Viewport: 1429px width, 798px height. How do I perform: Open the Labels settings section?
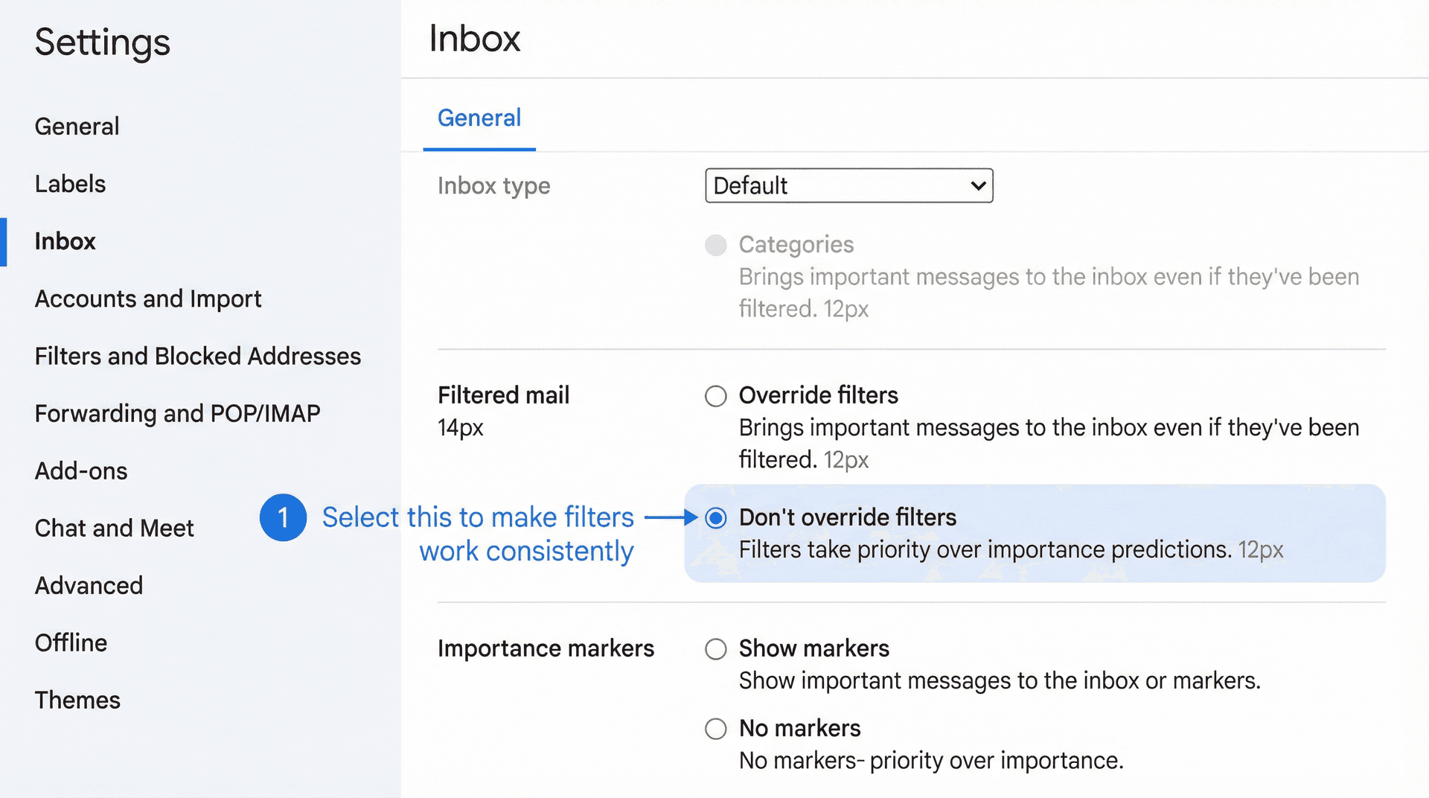coord(70,184)
